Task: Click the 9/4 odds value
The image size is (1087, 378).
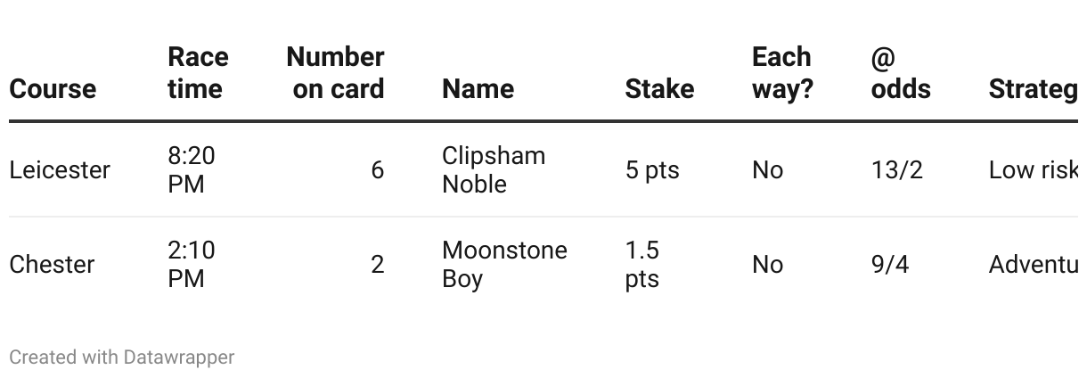Action: pos(890,265)
